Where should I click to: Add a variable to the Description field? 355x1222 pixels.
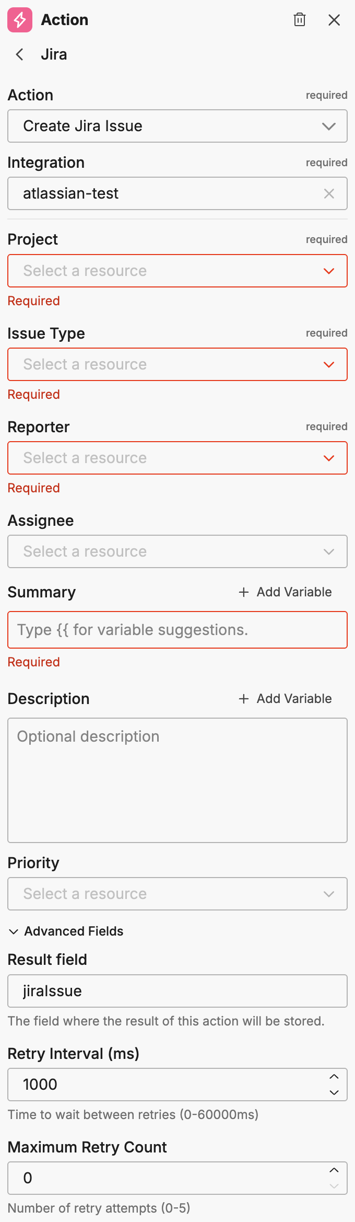[x=286, y=699]
